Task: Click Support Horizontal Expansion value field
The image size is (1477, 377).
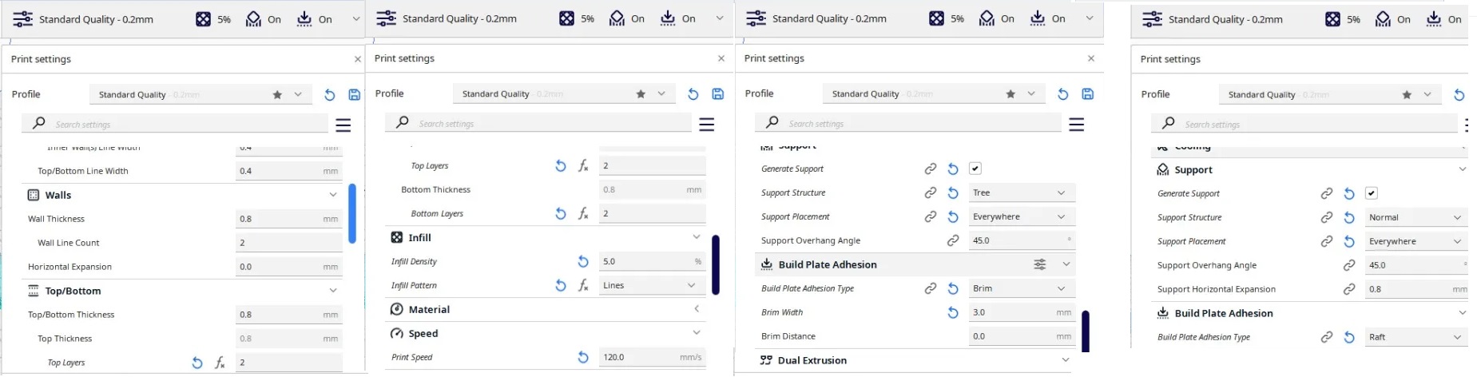Action: coord(1418,289)
